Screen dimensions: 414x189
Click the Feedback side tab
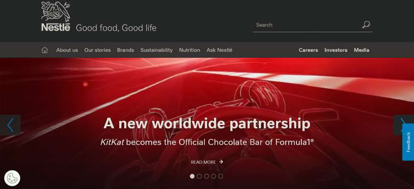tap(408, 142)
